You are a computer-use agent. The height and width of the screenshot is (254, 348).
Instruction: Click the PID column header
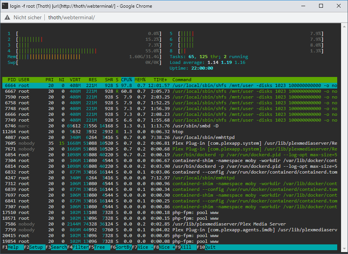(x=12, y=80)
